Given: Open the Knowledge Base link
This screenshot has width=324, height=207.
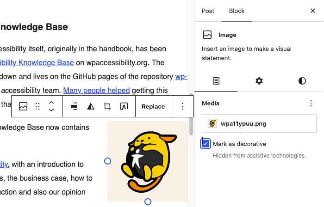Looking at the screenshot, I should (37, 62).
